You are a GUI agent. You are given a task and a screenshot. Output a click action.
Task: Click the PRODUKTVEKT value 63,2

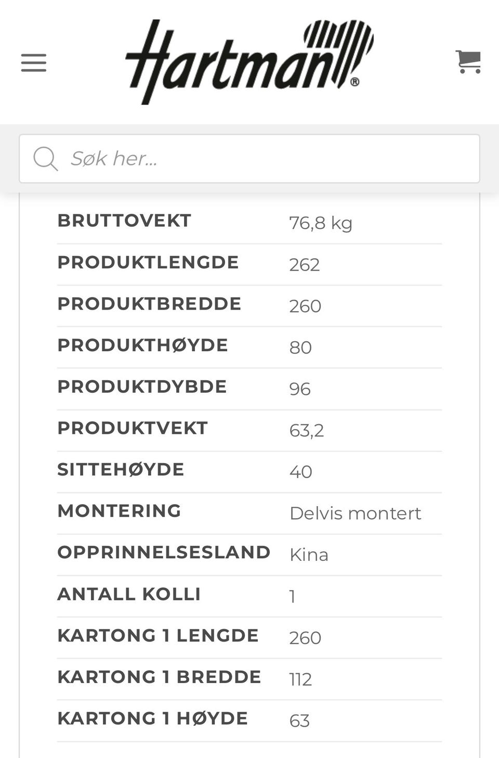[x=306, y=430]
